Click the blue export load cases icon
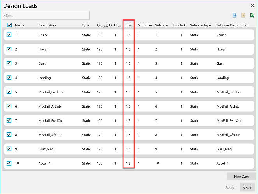The image size is (258, 194). tap(235, 15)
